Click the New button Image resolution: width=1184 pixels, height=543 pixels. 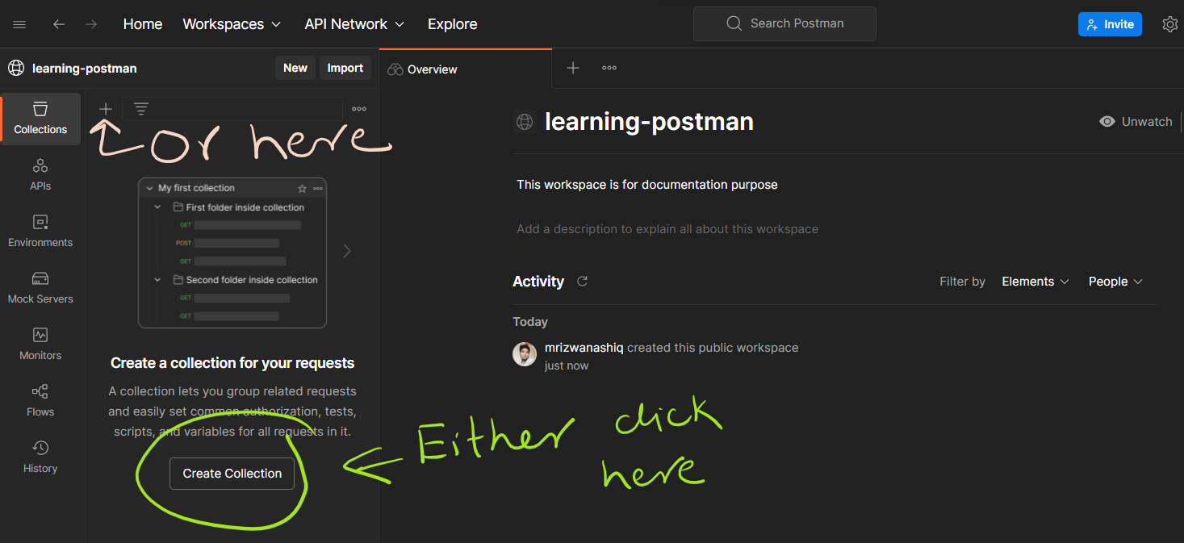click(295, 68)
